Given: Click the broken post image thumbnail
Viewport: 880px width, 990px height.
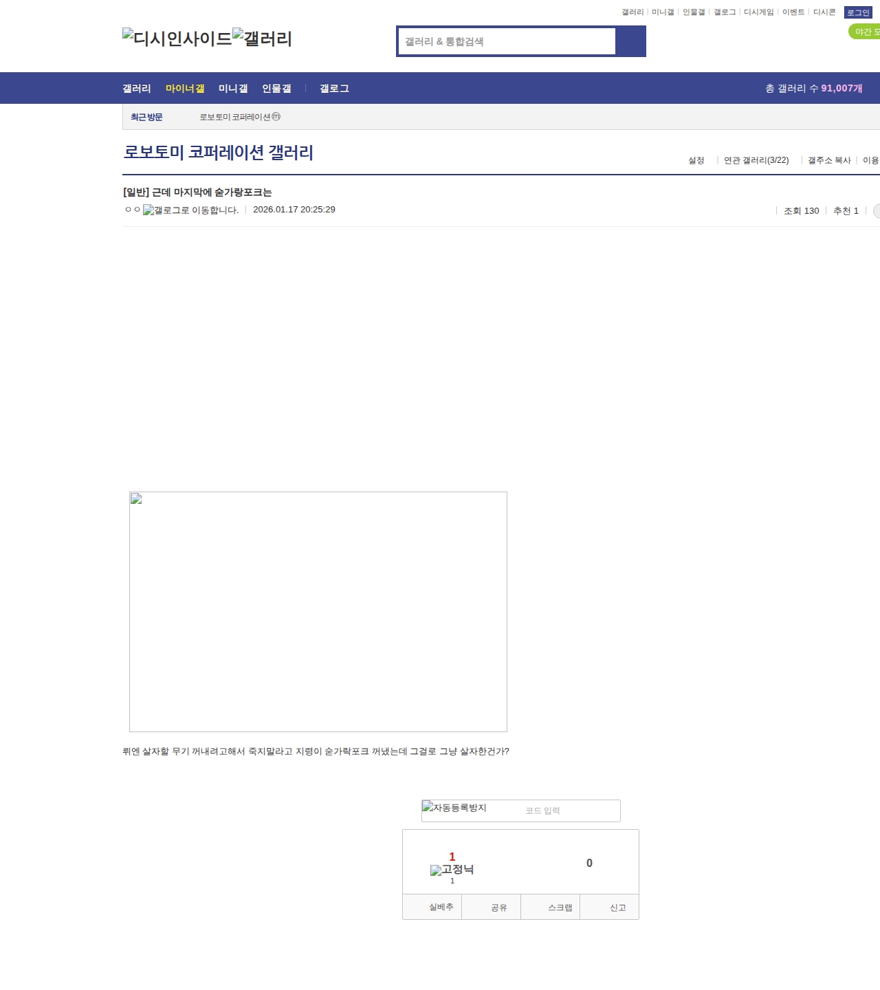Looking at the screenshot, I should point(318,611).
